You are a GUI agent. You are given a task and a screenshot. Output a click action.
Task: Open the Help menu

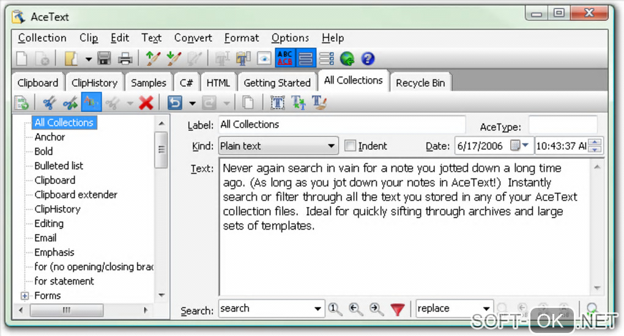333,38
